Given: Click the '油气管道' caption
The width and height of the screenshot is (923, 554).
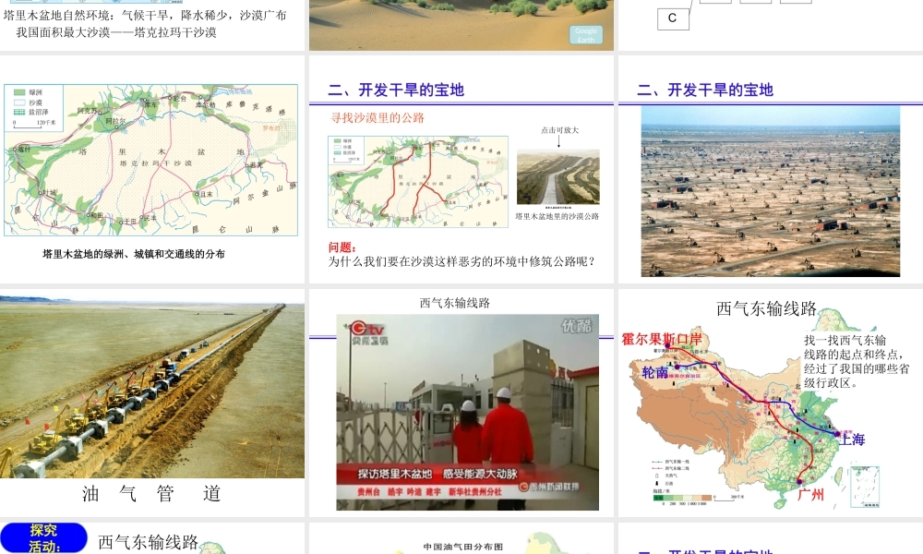Looking at the screenshot, I should tap(152, 493).
